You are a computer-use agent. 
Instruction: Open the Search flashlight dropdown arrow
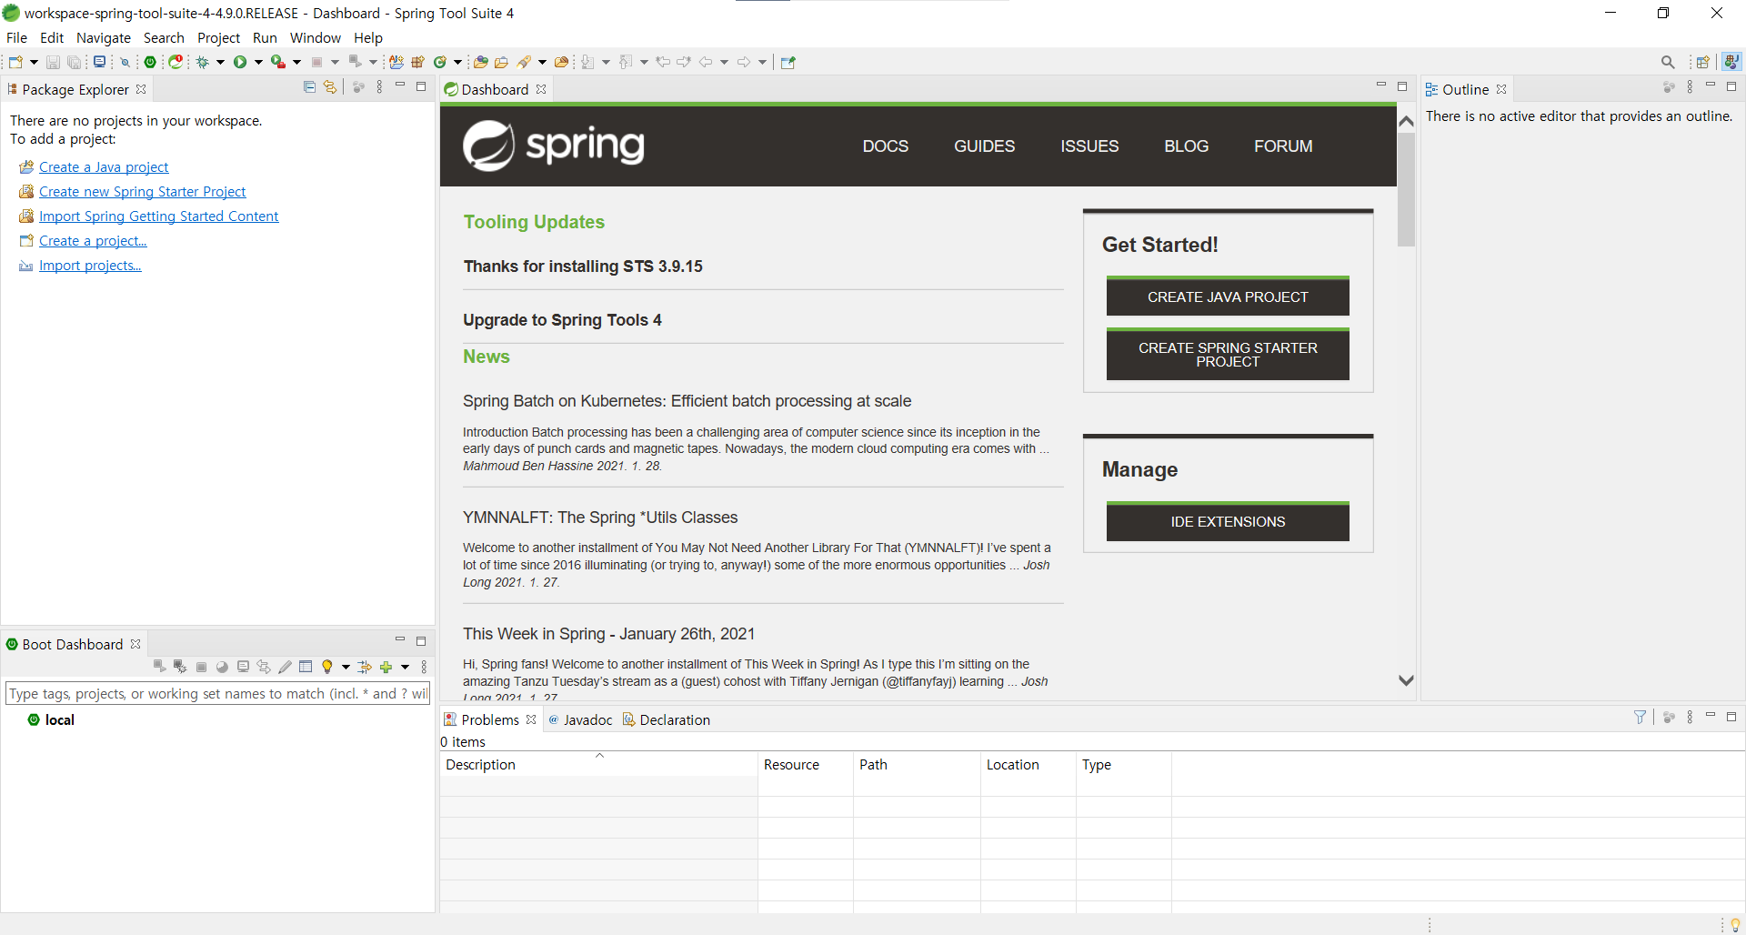pyautogui.click(x=542, y=62)
